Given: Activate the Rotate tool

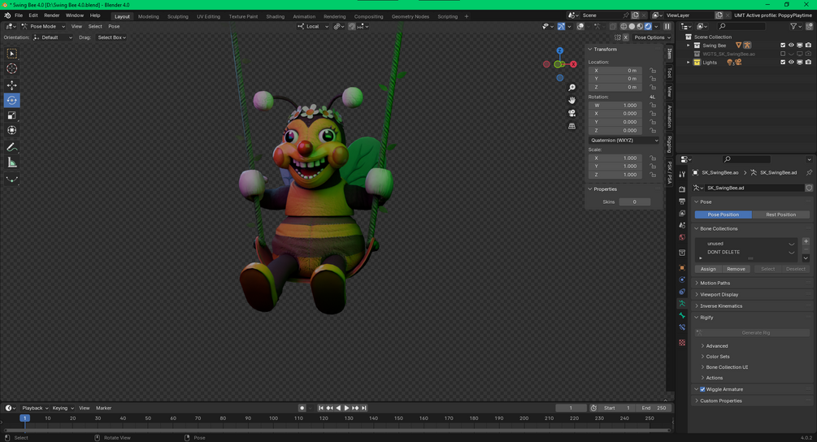Looking at the screenshot, I should pos(11,100).
